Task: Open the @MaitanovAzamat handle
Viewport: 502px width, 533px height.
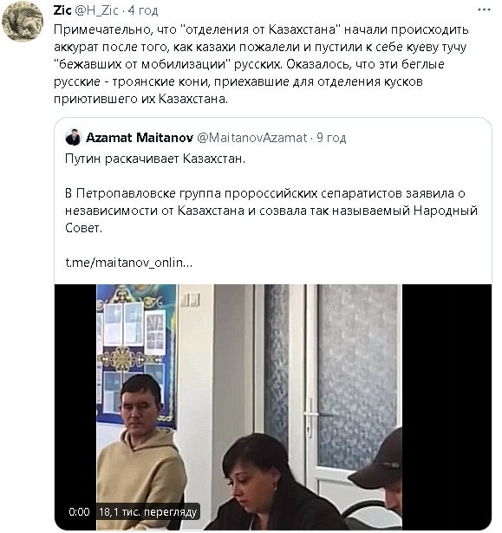Action: click(x=252, y=138)
